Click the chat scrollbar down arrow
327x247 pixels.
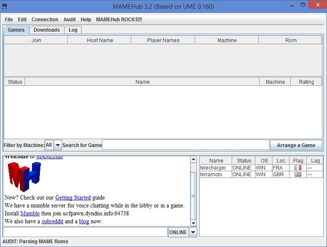click(193, 223)
